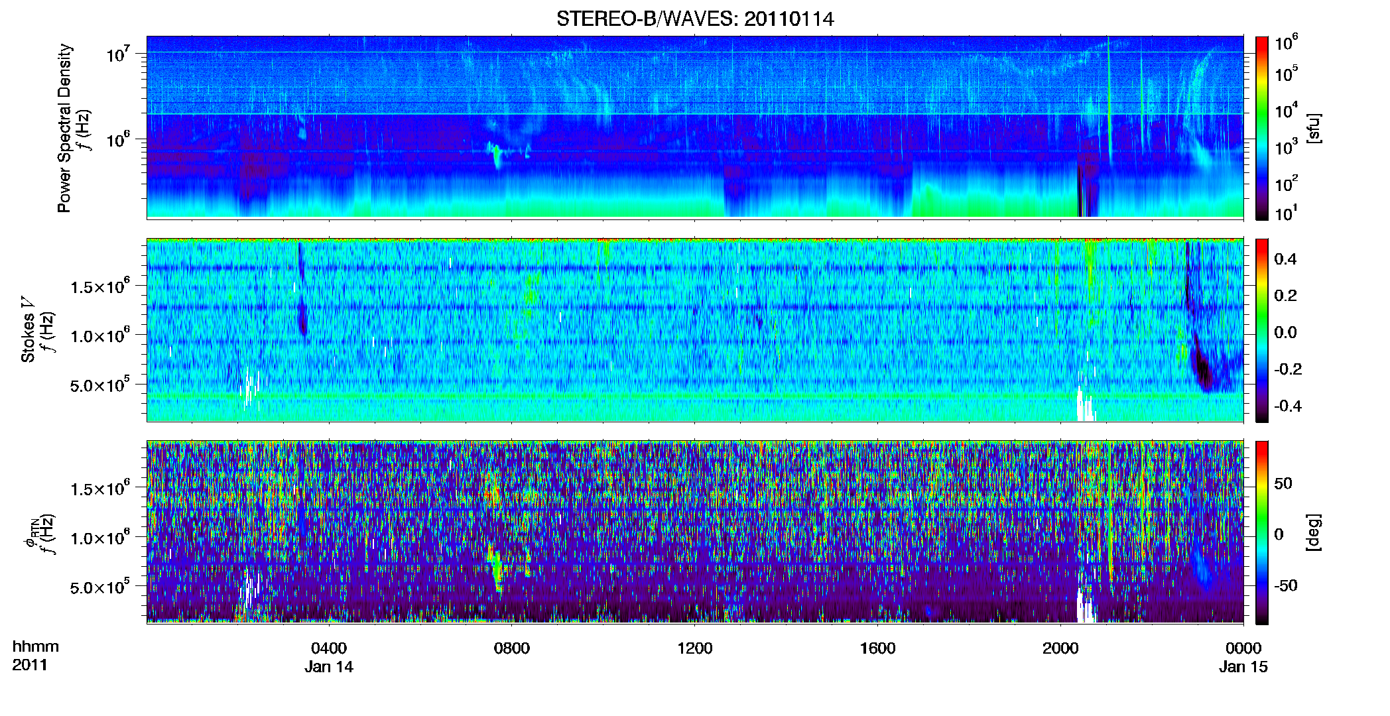
Task: Click the "0400" time tick label
Action: 329,648
